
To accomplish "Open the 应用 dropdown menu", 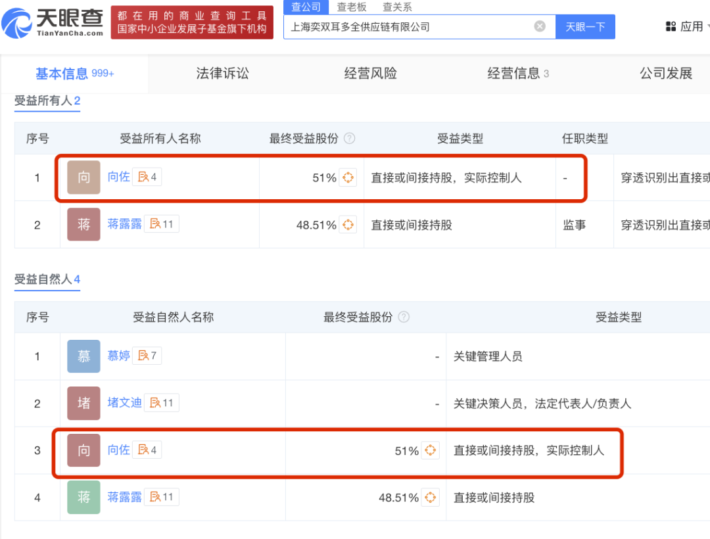I will [688, 27].
